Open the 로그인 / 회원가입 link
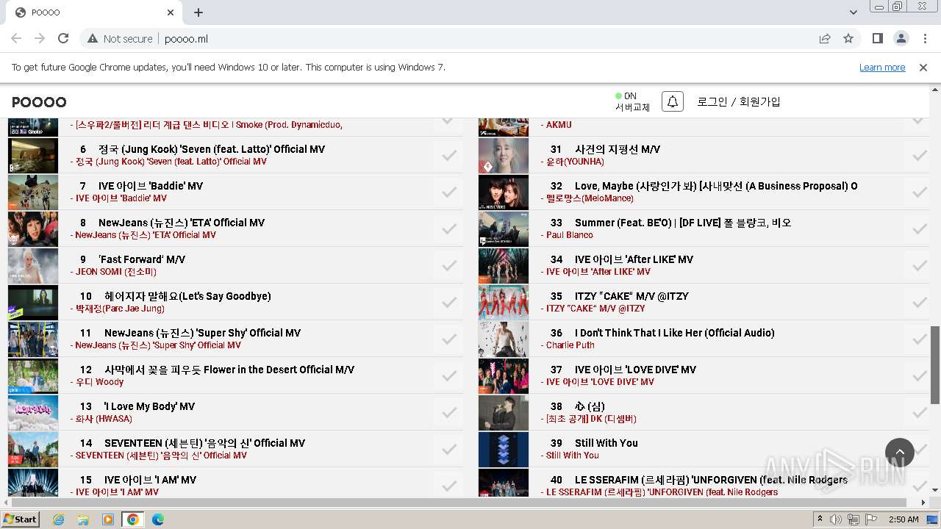Image resolution: width=941 pixels, height=529 pixels. (x=739, y=102)
